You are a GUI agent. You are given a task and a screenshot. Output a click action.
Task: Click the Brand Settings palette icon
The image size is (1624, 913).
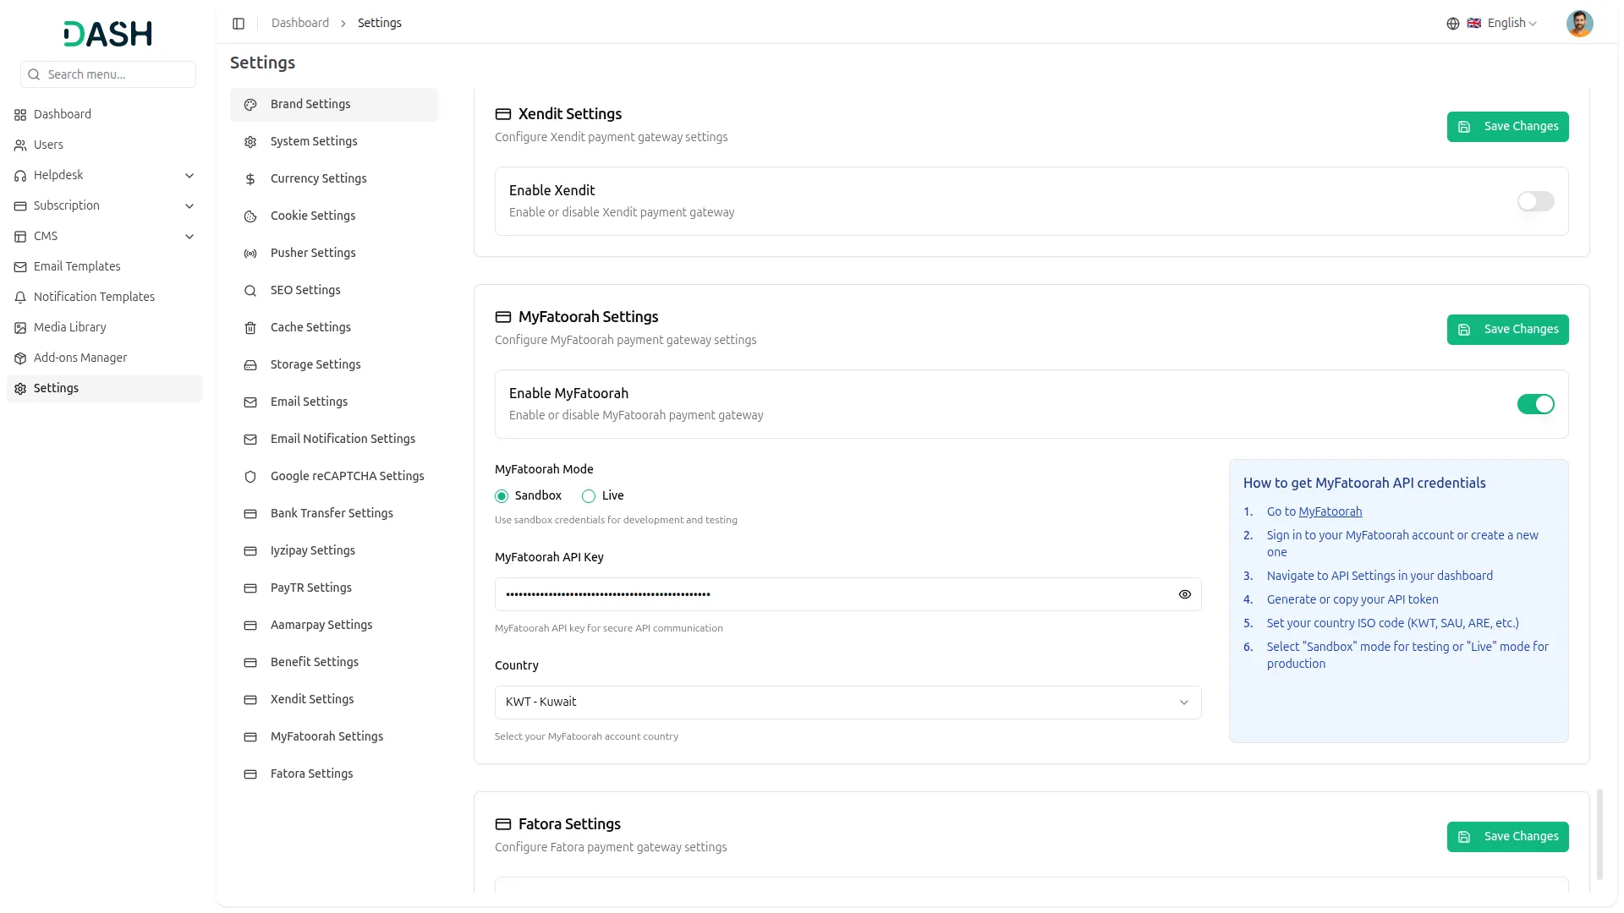tap(250, 105)
